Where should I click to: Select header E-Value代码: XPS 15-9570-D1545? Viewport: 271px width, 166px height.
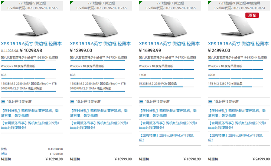(x=33, y=8)
